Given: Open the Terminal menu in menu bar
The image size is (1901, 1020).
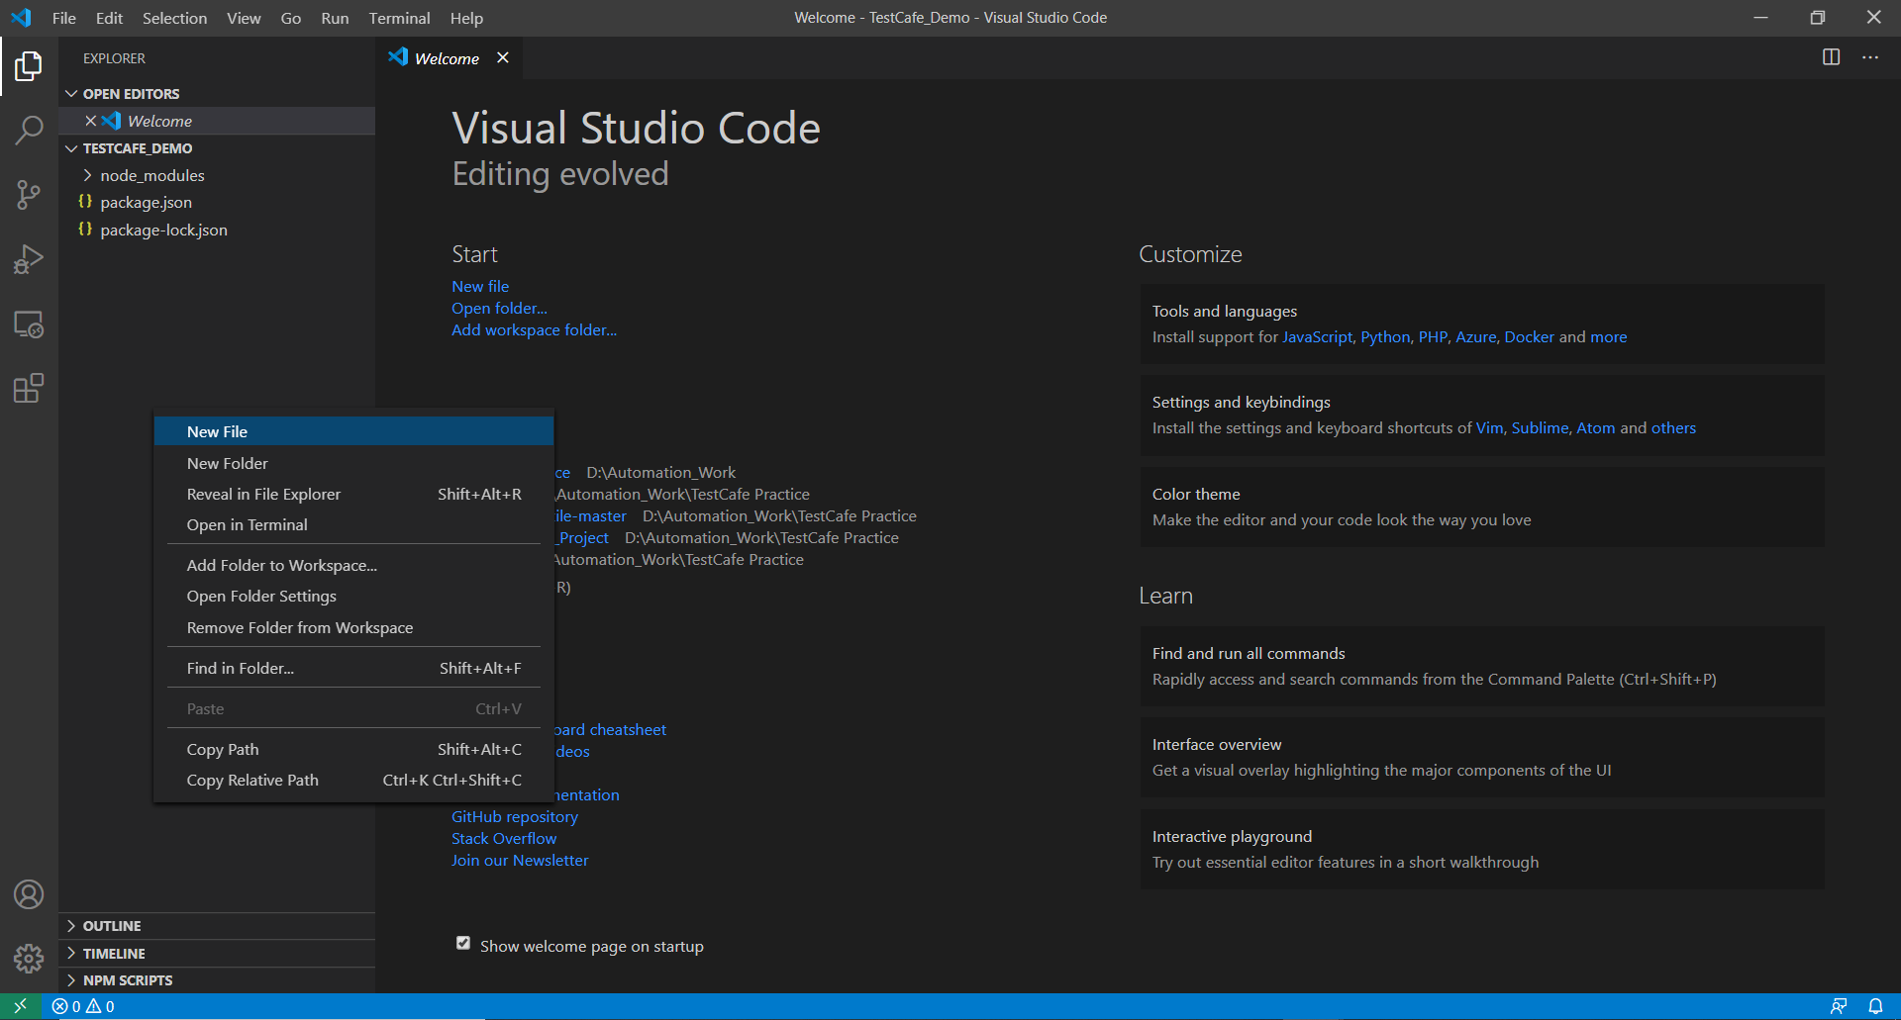Looking at the screenshot, I should (399, 18).
